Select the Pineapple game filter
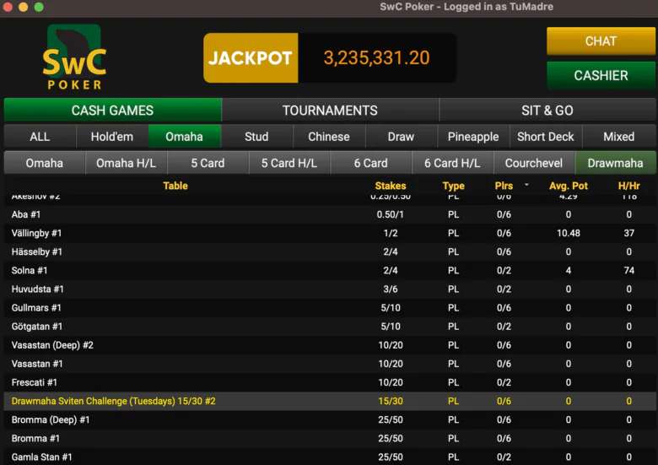The image size is (658, 465). (473, 137)
